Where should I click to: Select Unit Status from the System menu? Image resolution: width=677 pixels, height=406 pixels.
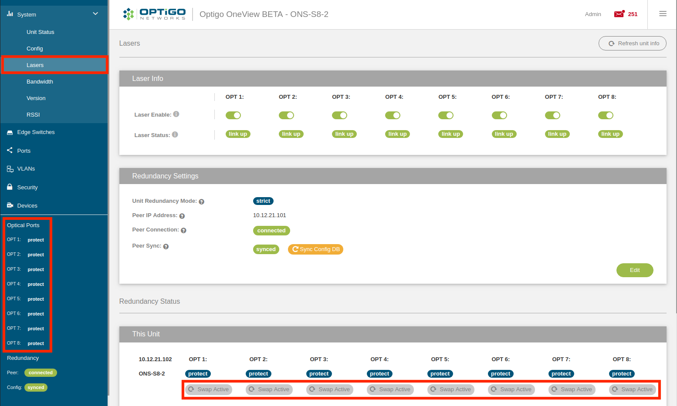coord(40,32)
